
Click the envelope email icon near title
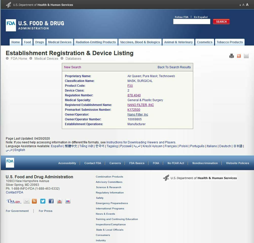tap(246, 56)
